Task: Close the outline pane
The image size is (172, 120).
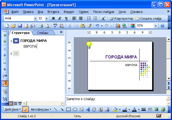Action: tap(61, 32)
